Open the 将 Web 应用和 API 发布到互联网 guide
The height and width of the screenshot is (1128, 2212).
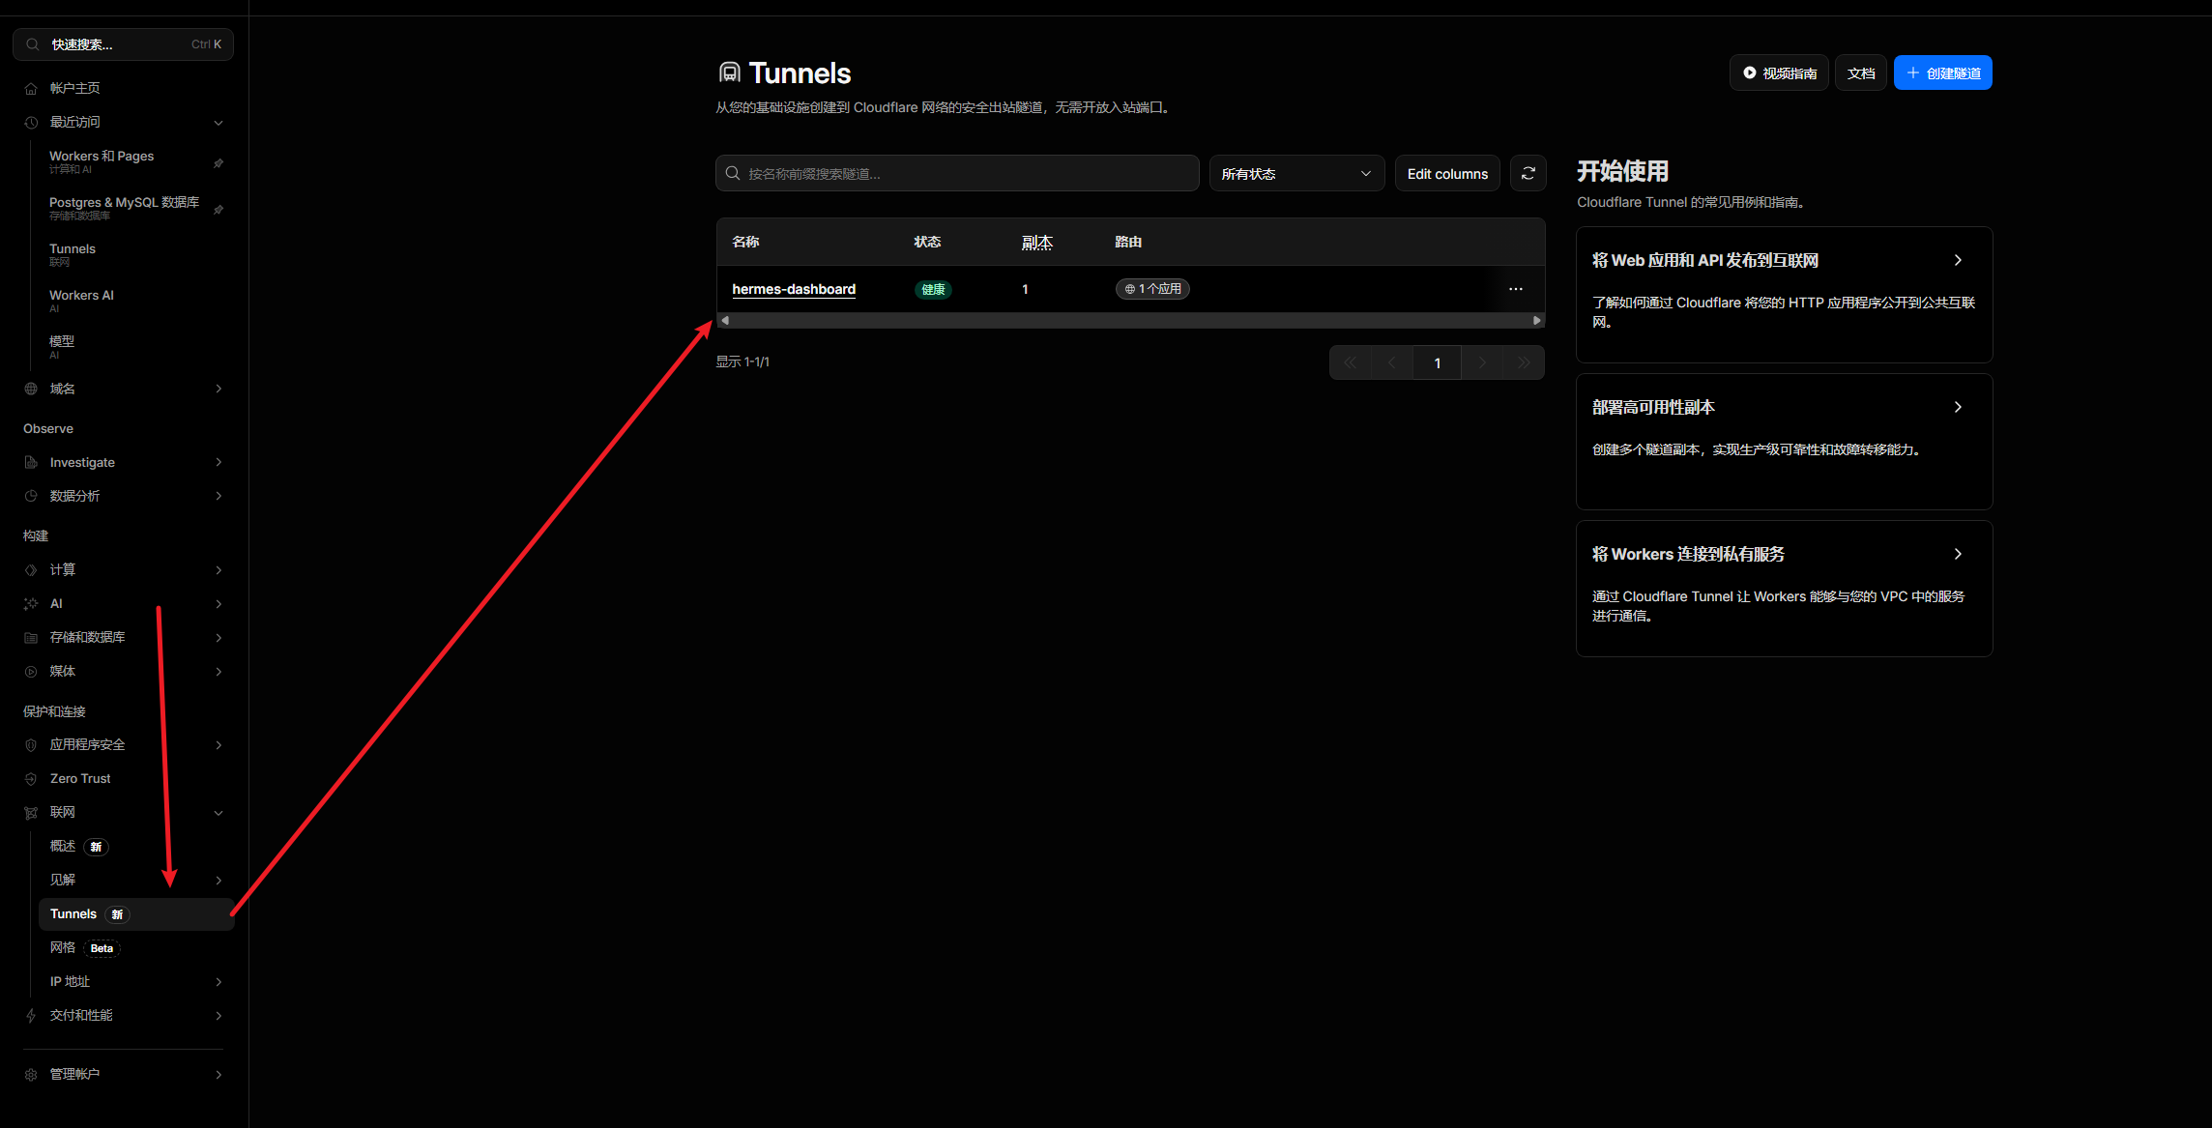[1784, 295]
